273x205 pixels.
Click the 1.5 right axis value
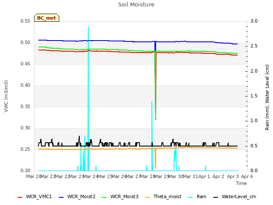coord(254,96)
